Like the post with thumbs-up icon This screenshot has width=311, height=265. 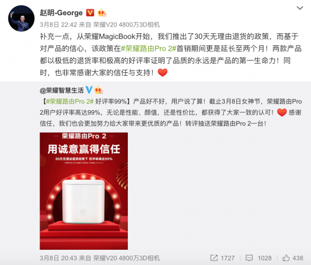[286, 258]
